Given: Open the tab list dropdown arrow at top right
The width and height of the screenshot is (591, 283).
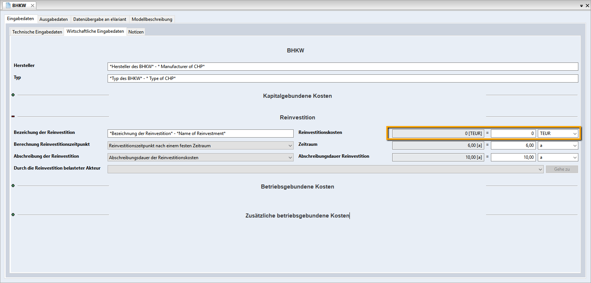Looking at the screenshot, I should tap(581, 6).
